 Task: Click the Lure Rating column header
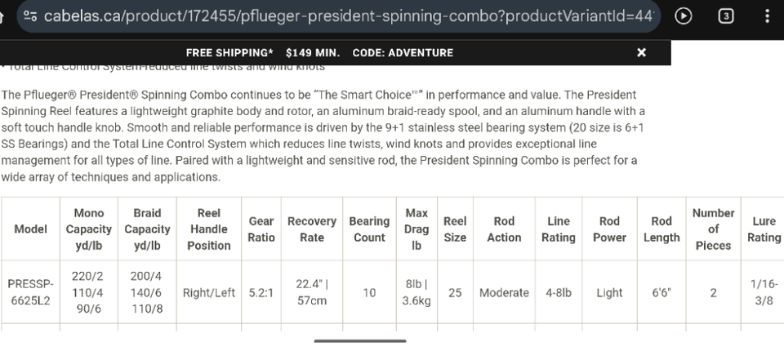click(764, 229)
